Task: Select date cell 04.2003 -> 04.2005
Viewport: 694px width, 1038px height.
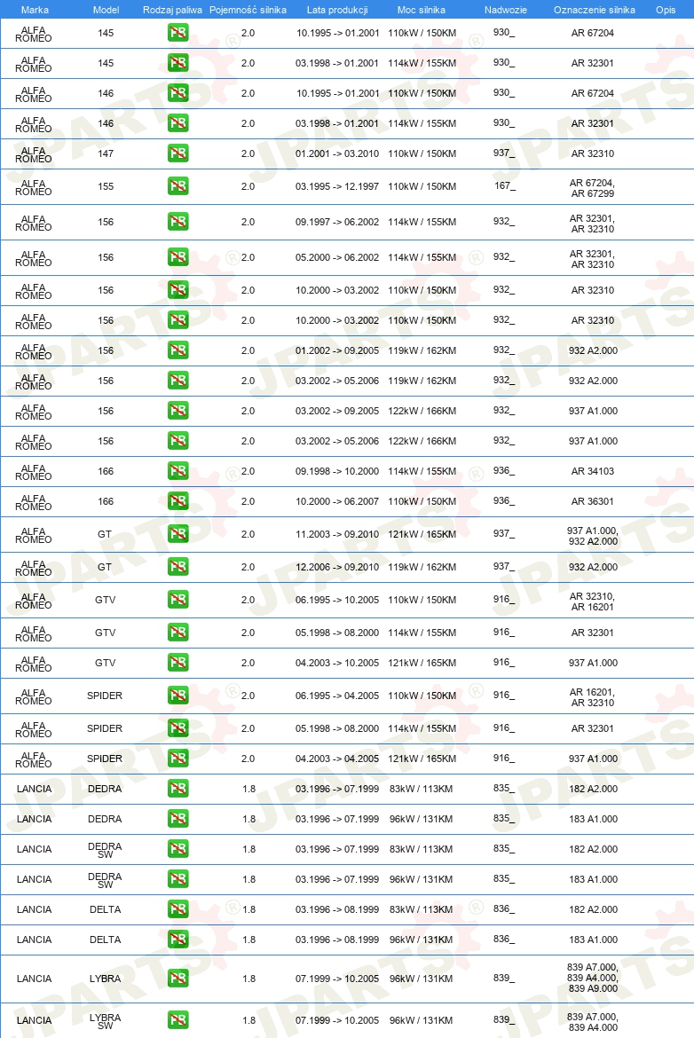Action: [x=337, y=759]
